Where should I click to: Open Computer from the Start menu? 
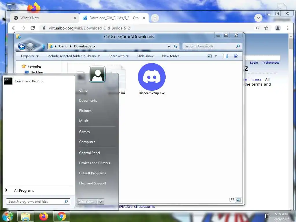pos(87,142)
